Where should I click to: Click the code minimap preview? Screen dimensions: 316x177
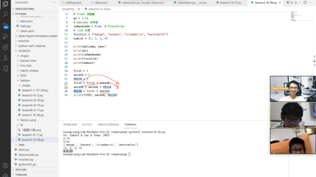pos(300,18)
